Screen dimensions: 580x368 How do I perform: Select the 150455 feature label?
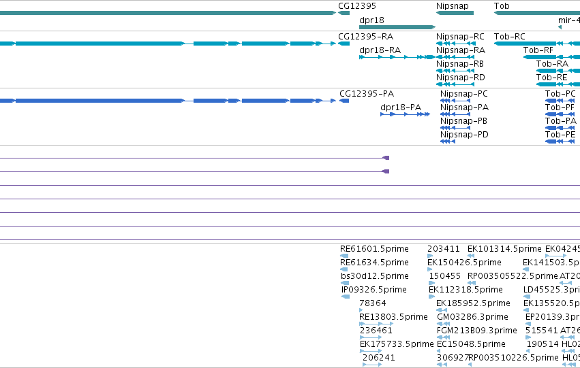click(x=444, y=276)
